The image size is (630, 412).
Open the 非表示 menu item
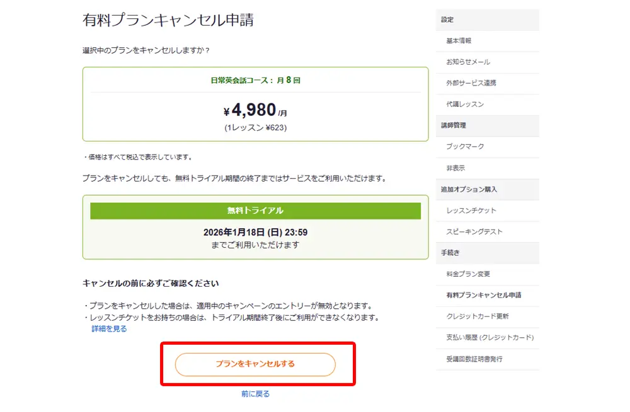coord(455,169)
